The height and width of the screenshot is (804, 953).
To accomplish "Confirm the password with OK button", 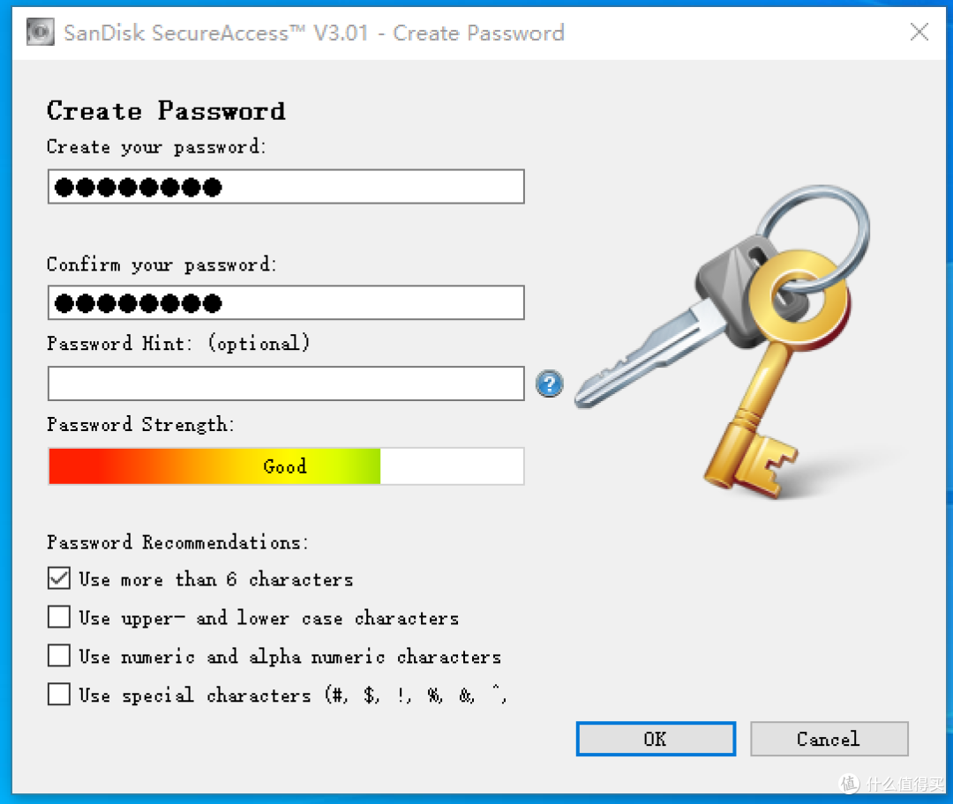I will click(x=656, y=739).
